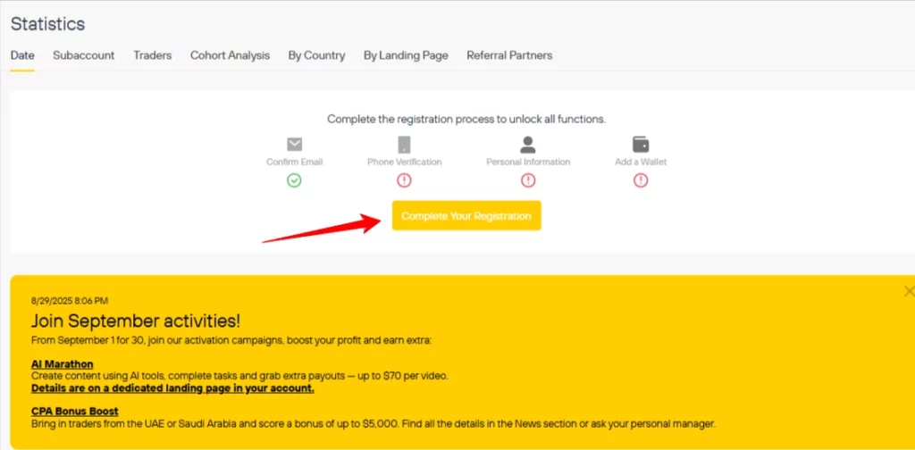Click the red alert under Phone Verification
The image size is (915, 450).
[x=404, y=180]
